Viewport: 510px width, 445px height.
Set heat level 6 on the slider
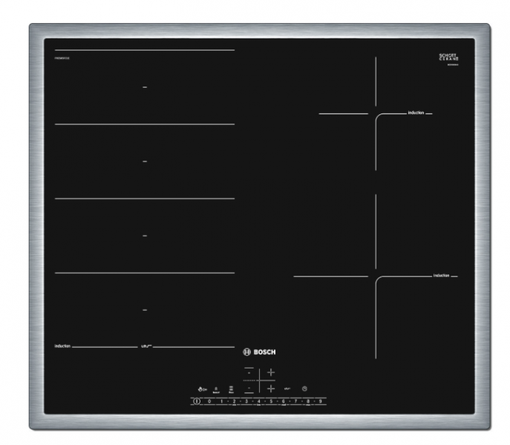284,401
